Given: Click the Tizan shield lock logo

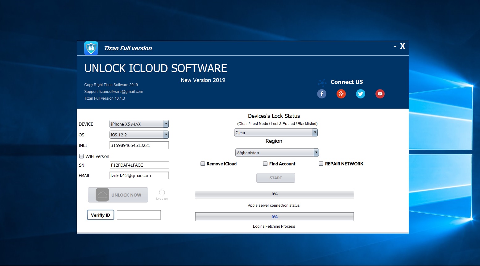Looking at the screenshot, I should click(91, 48).
